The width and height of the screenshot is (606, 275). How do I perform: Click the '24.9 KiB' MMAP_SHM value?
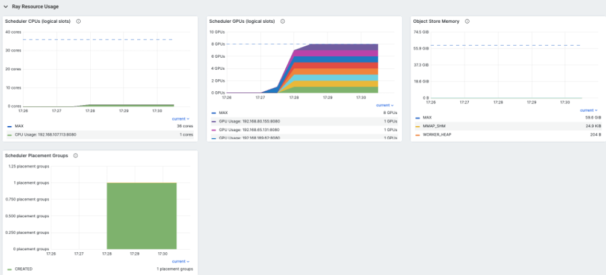tap(593, 126)
